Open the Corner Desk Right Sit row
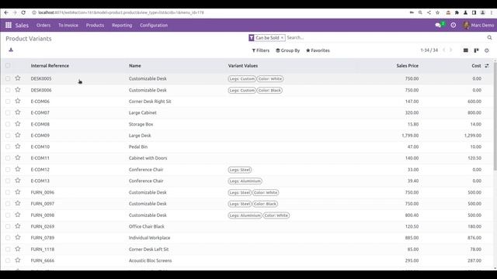 point(247,102)
